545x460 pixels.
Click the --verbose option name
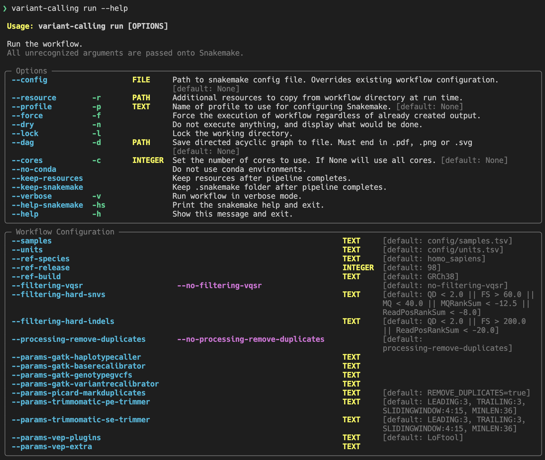point(32,196)
